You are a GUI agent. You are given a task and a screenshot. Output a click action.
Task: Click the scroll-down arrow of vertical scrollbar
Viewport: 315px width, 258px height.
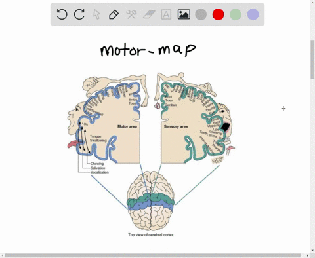point(313,250)
